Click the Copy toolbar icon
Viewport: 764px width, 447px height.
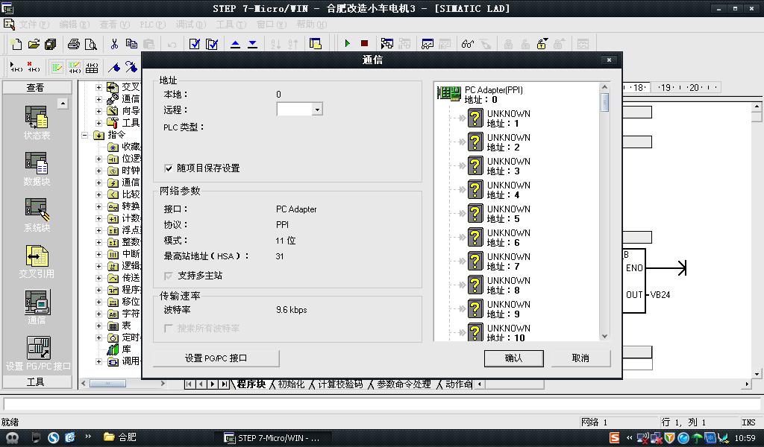click(x=131, y=44)
